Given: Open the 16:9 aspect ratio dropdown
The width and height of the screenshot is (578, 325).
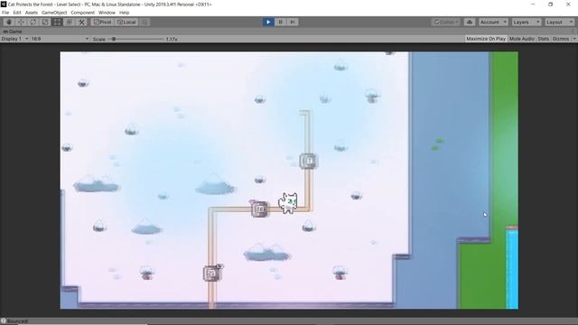Looking at the screenshot, I should pos(60,39).
